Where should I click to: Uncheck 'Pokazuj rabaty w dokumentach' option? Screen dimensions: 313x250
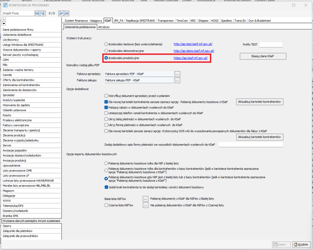click(x=106, y=107)
